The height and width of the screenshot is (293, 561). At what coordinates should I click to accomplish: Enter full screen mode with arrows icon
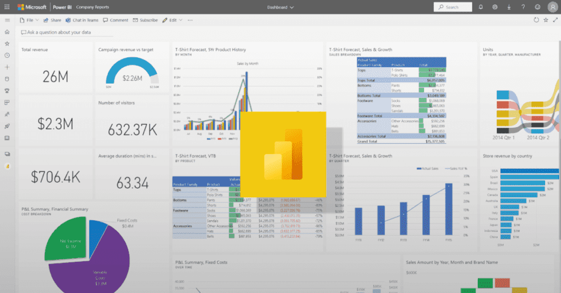[556, 20]
